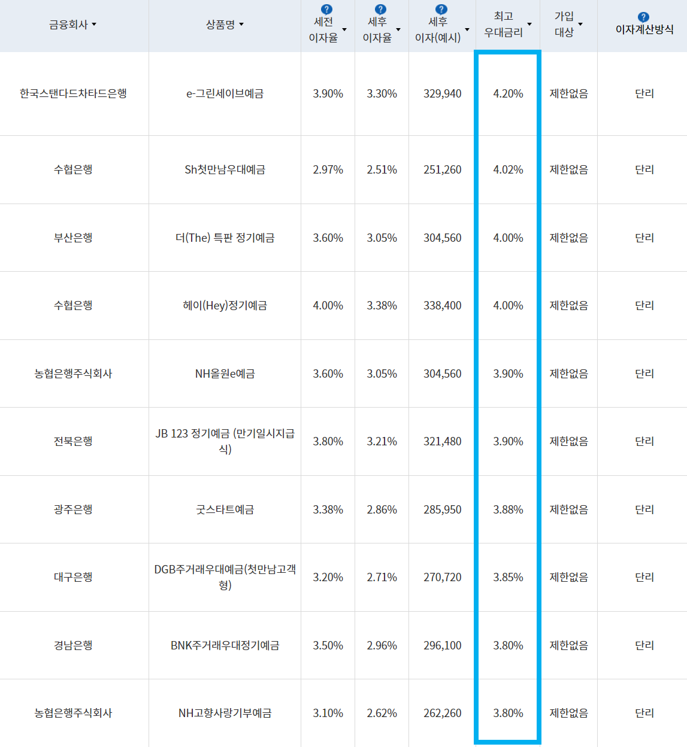
Task: Click 대구은행 company cell
Action: (73, 577)
